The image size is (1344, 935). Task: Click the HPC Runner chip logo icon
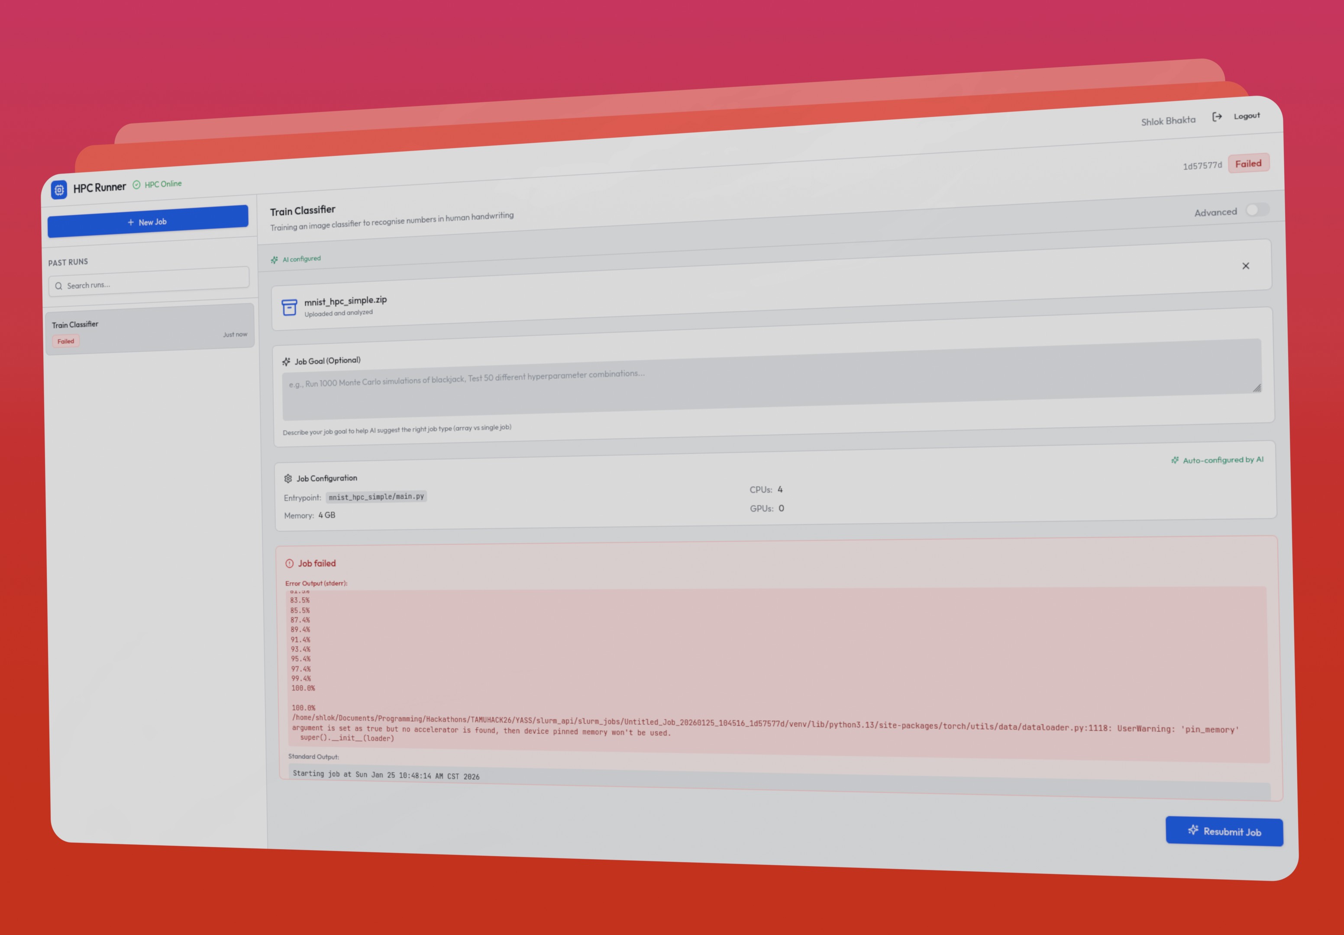pos(59,190)
